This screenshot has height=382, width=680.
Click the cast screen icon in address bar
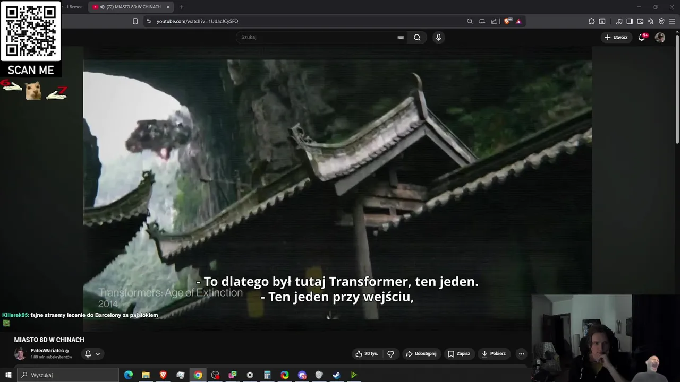(x=482, y=21)
